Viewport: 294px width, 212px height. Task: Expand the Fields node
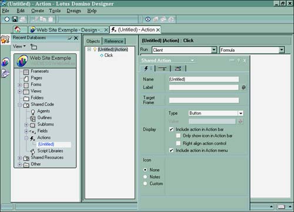26,131
